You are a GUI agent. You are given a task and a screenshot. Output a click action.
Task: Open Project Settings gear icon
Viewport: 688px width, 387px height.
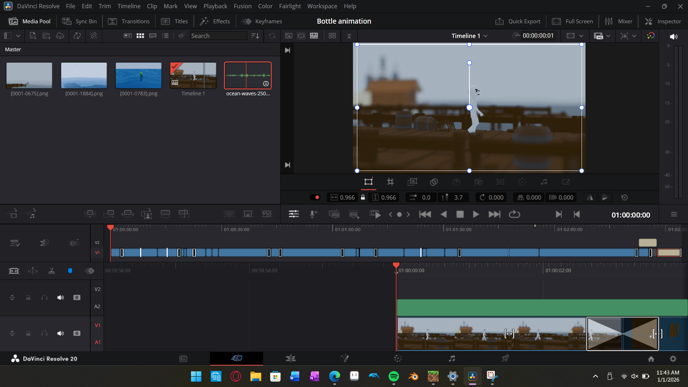[x=673, y=359]
